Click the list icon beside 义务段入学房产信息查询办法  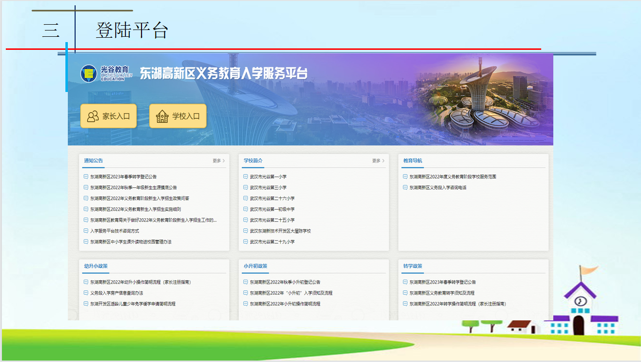[x=86, y=293]
